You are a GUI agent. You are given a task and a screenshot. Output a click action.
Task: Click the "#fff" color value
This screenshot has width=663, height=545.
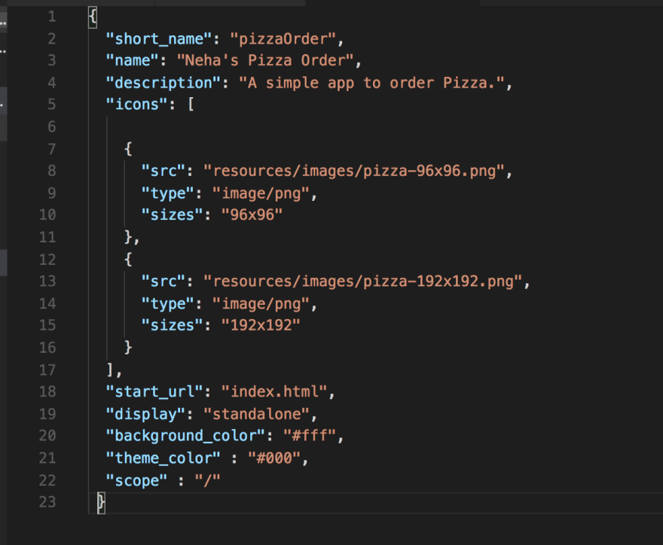(310, 436)
